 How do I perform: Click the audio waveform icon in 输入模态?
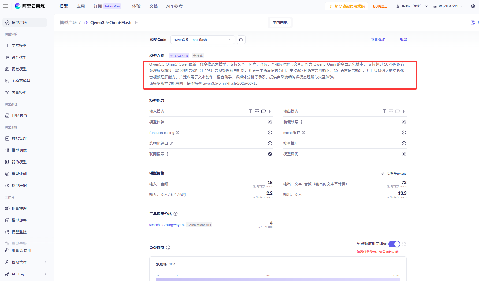click(270, 111)
